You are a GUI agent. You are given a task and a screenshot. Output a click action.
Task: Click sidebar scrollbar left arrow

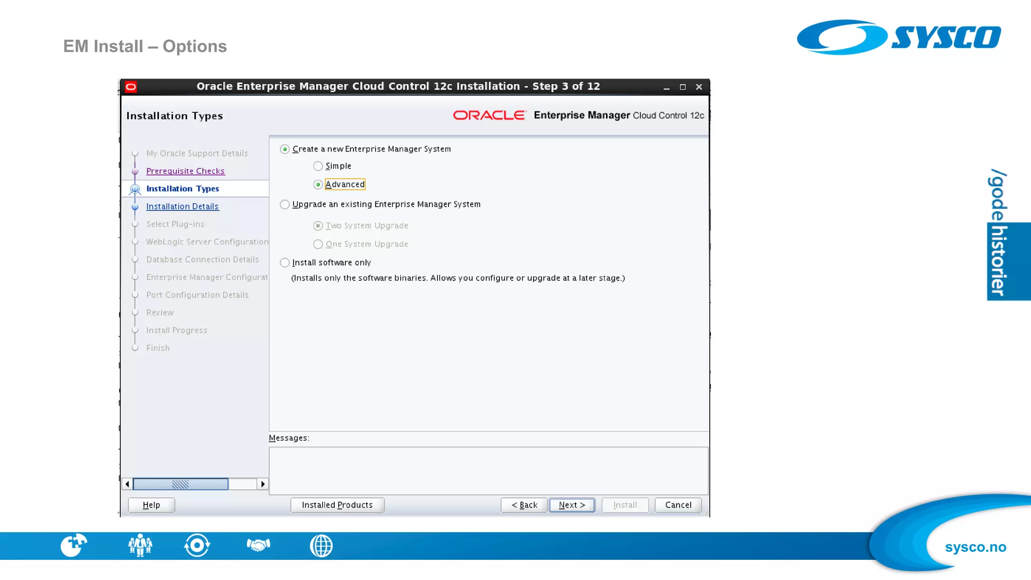pyautogui.click(x=127, y=484)
